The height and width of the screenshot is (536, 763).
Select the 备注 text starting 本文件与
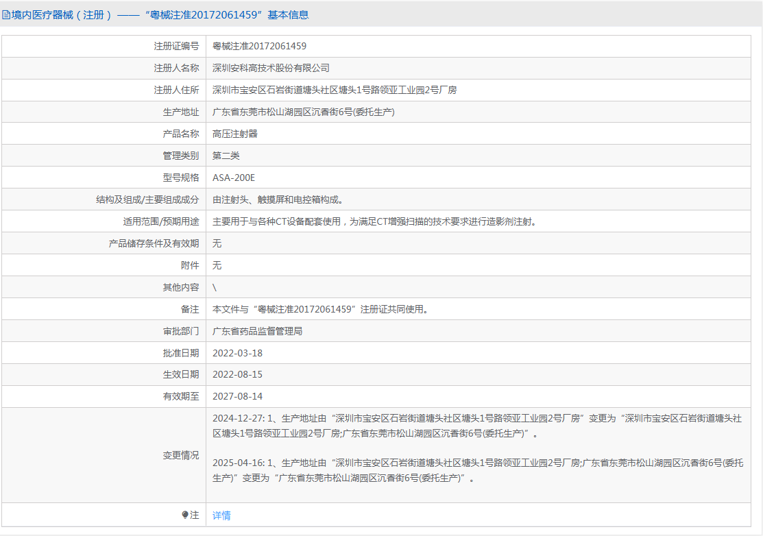coord(322,309)
